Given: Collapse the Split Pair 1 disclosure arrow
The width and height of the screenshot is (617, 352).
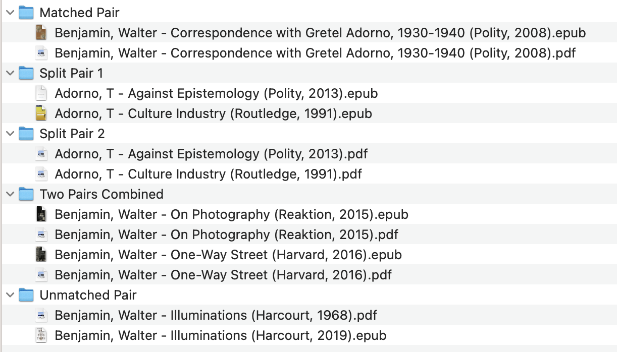Looking at the screenshot, I should 10,73.
